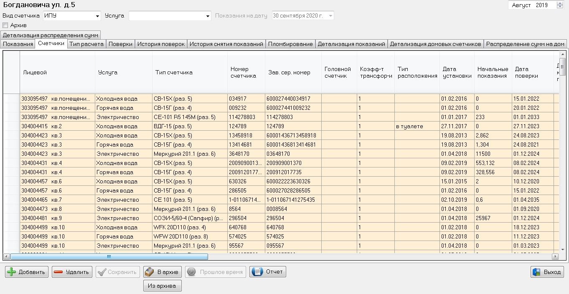Open the Показания на дату date dropdown
Screen dimensions: 569x294
tap(330, 16)
